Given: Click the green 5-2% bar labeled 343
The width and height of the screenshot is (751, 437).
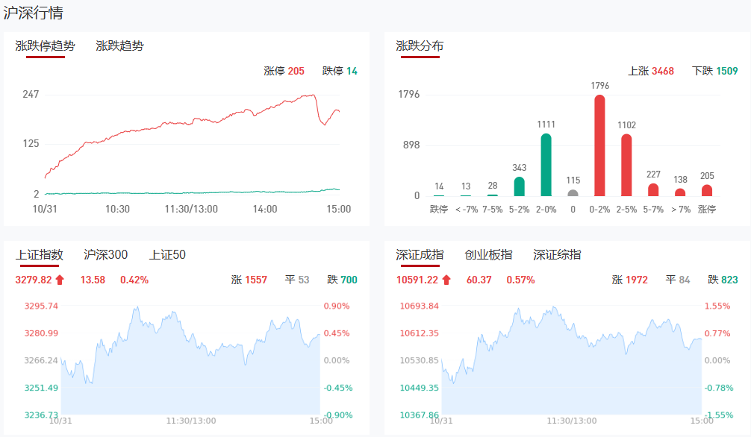Looking at the screenshot, I should (x=519, y=186).
